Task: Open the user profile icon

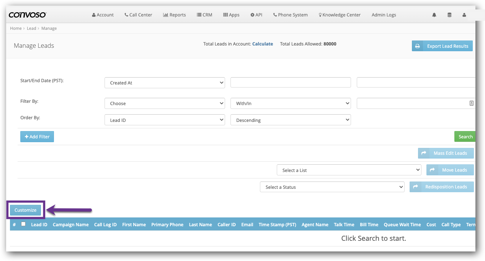Action: click(x=464, y=15)
